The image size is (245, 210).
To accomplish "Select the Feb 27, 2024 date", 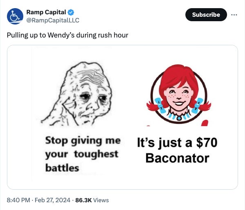I will coord(52,200).
